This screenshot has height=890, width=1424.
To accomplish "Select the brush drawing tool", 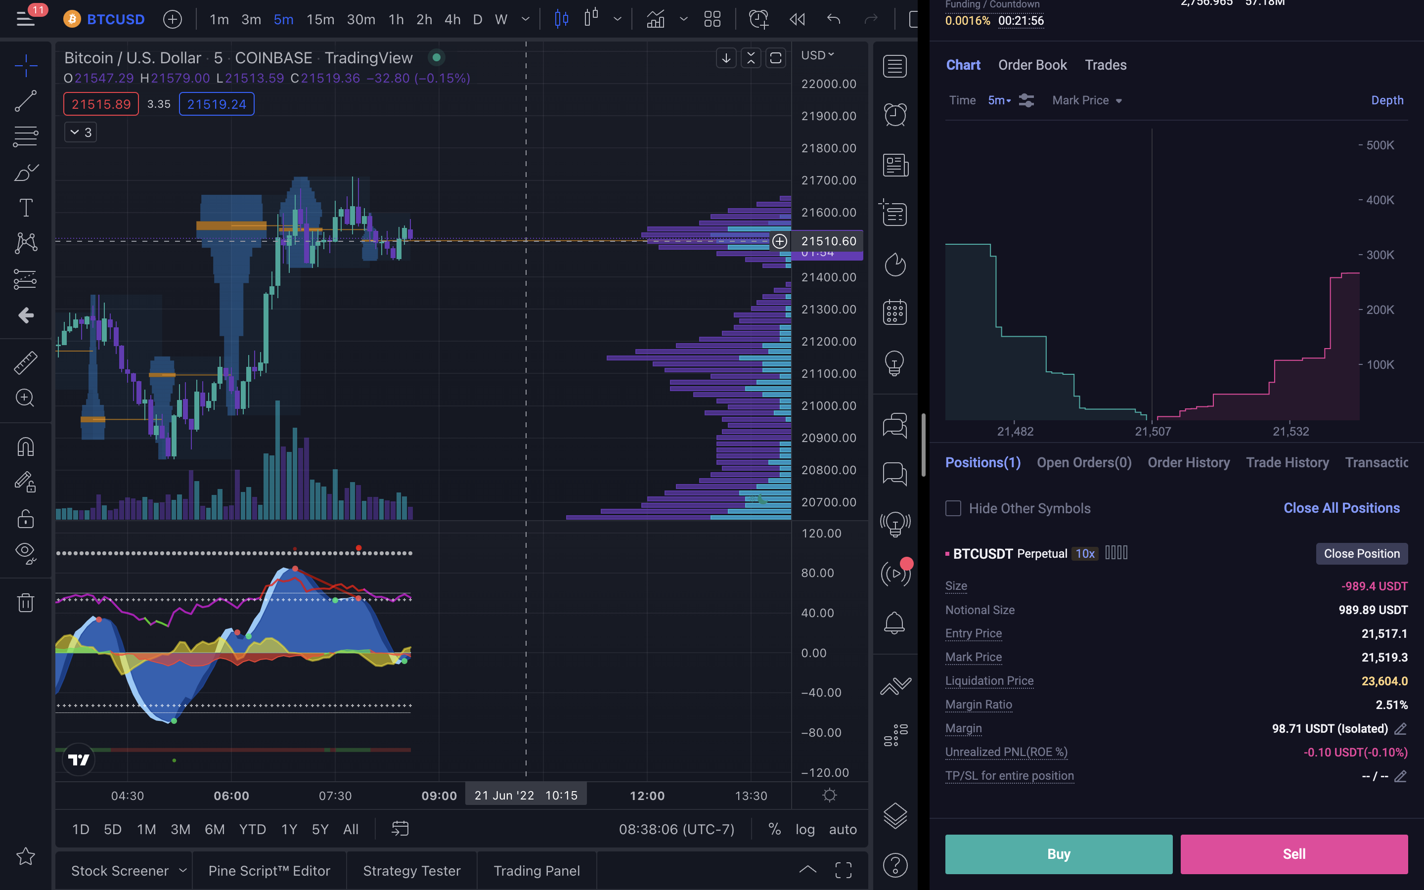I will tap(26, 173).
